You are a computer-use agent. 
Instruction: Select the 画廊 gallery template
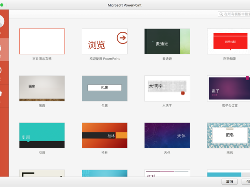tap(42, 88)
